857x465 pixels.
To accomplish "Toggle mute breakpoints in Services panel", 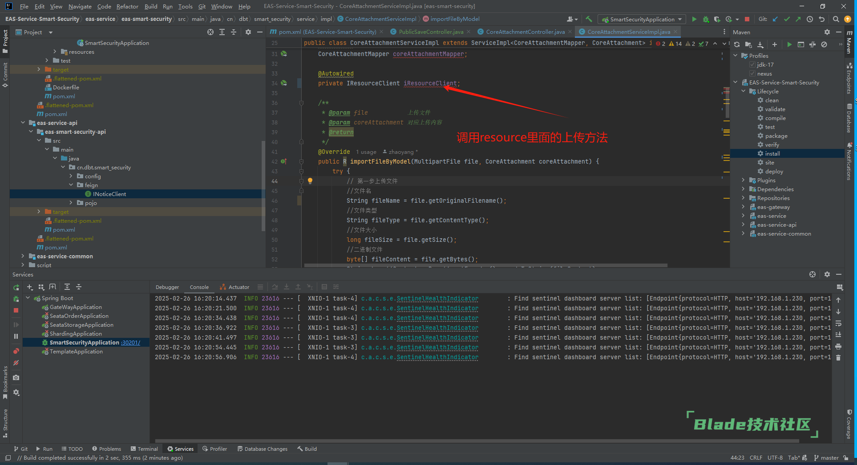I will click(16, 363).
